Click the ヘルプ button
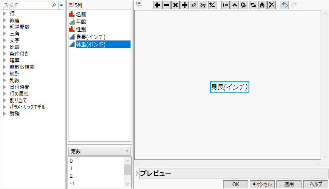 tap(316, 184)
